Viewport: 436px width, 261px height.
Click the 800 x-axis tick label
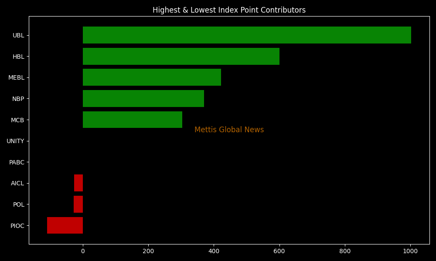click(345, 251)
